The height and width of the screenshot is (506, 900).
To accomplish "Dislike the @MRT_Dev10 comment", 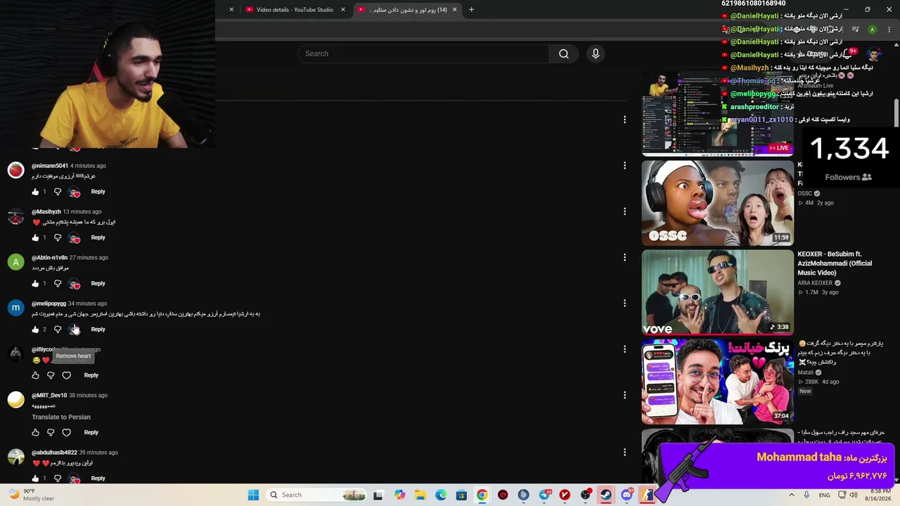I will point(51,433).
